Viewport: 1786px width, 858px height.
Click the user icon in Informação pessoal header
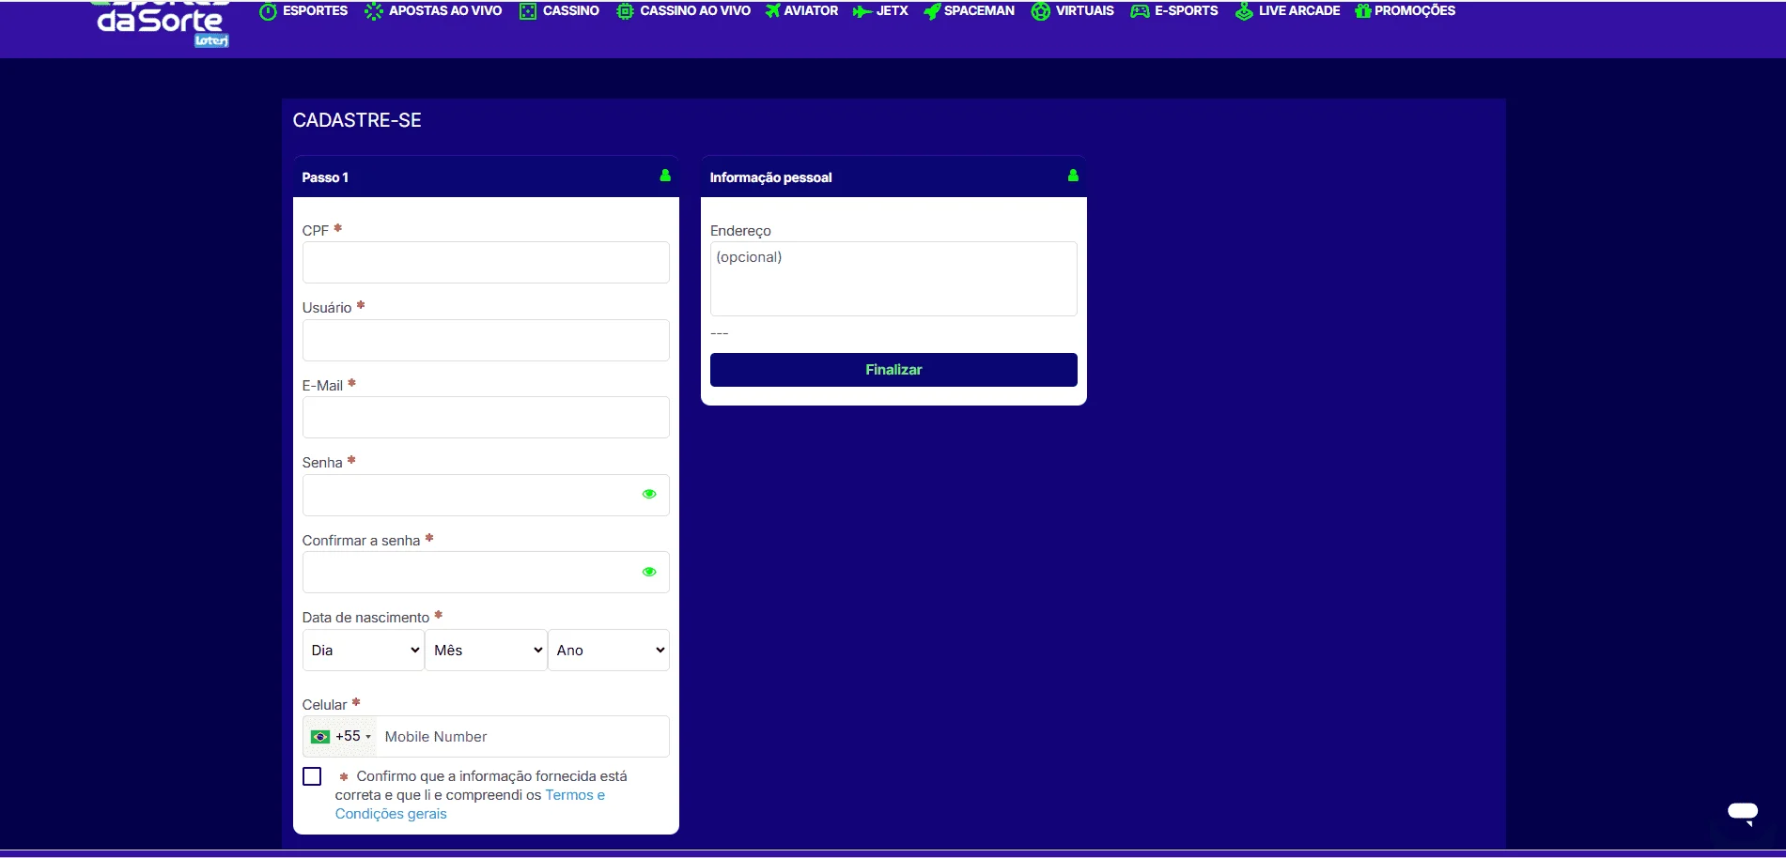click(1073, 176)
